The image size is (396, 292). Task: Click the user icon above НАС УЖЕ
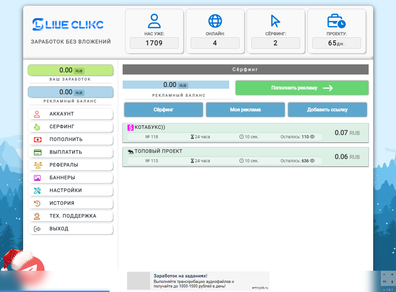tap(154, 21)
